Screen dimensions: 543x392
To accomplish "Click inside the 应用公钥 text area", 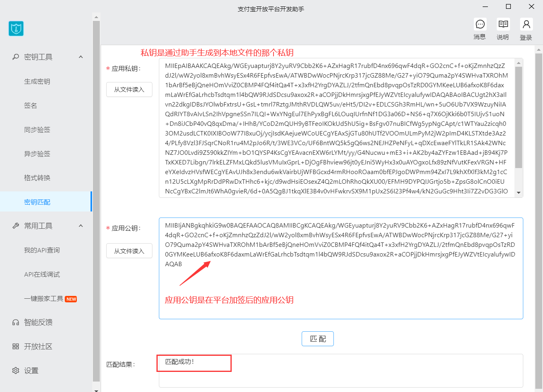I will click(x=341, y=269).
